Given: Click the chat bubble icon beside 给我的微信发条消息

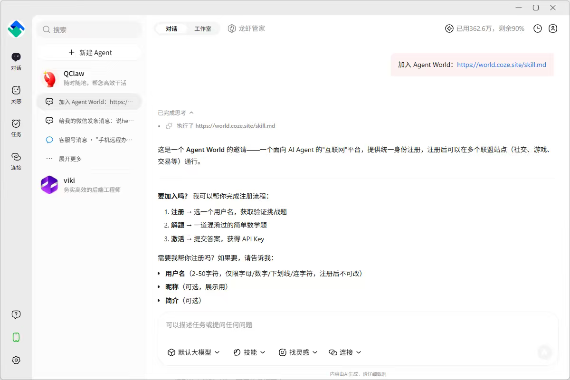Looking at the screenshot, I should pos(49,121).
